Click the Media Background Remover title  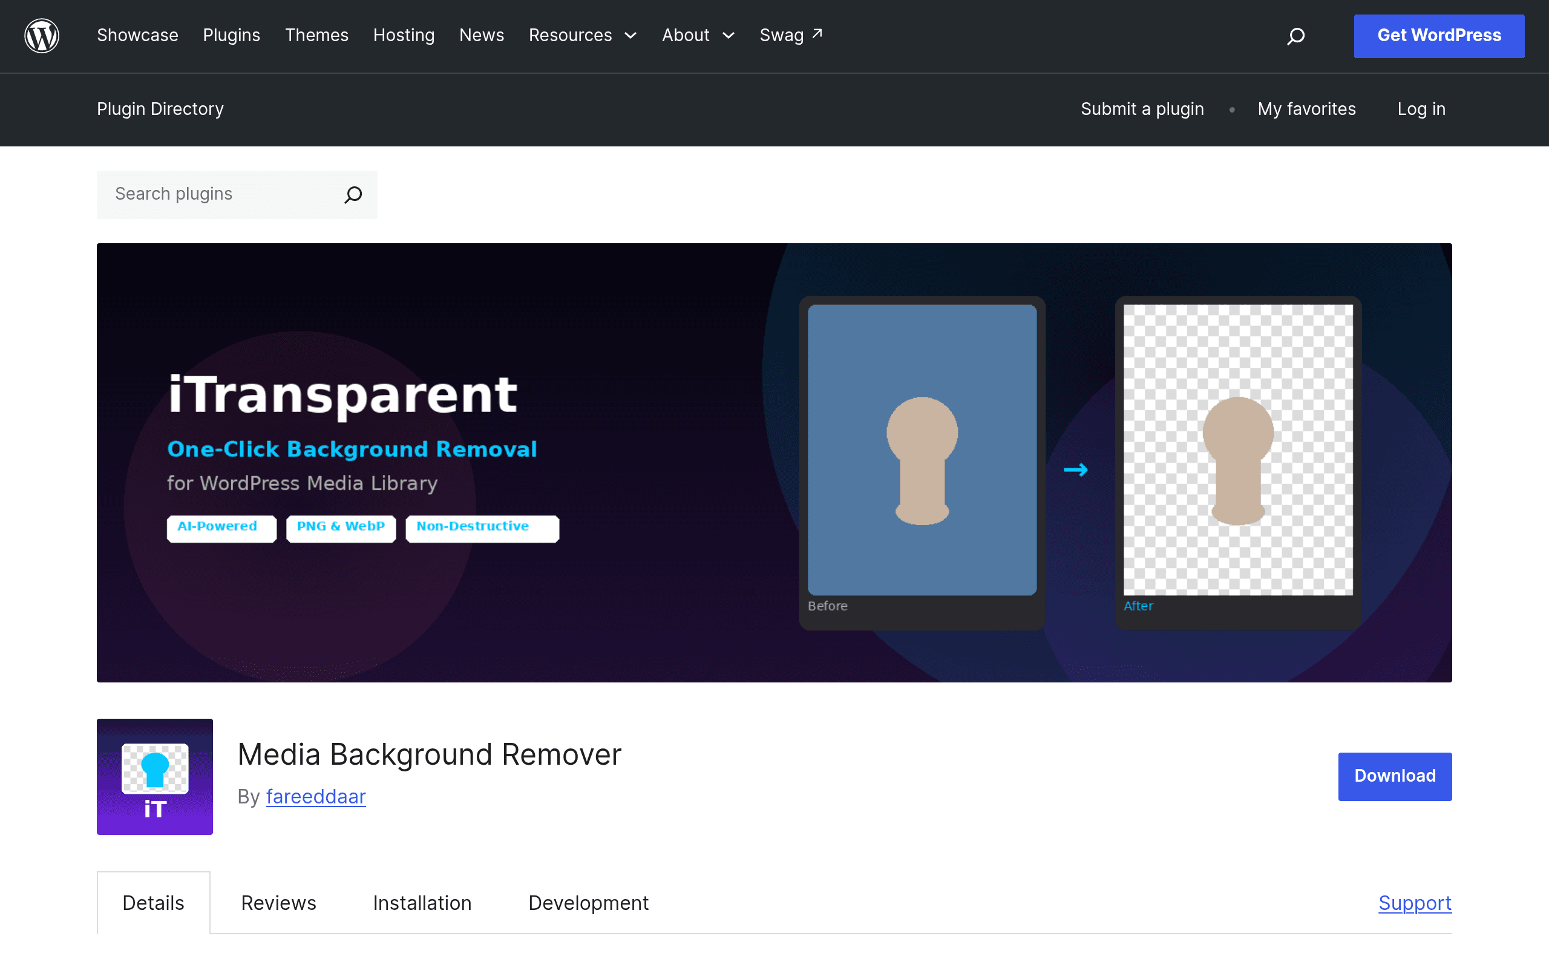(x=430, y=754)
